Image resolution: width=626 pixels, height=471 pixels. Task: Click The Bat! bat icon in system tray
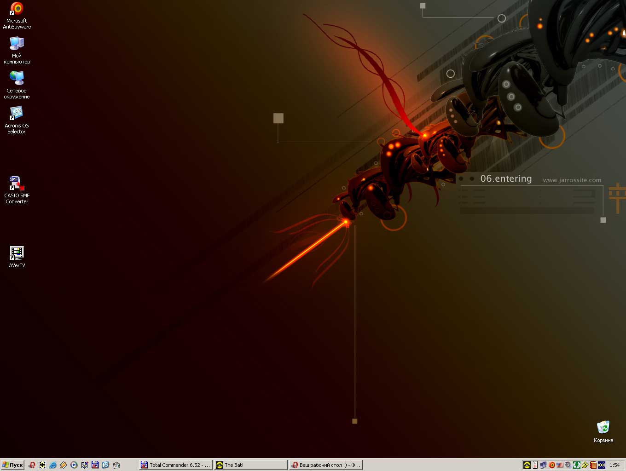(527, 465)
